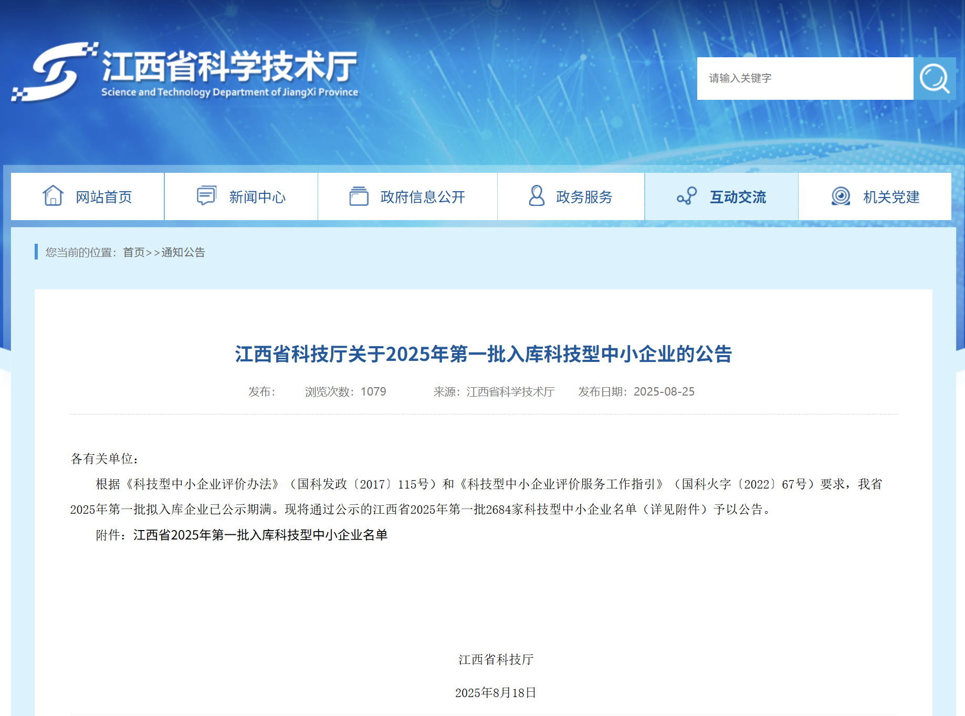The height and width of the screenshot is (716, 965).
Task: Click the folder icon for 政府信息公开
Action: [359, 196]
